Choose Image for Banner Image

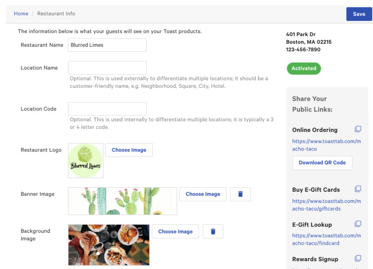point(202,194)
